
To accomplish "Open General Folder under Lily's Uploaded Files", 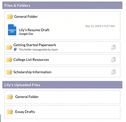I will [x=62, y=97].
